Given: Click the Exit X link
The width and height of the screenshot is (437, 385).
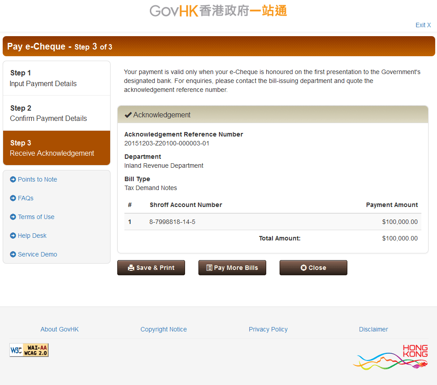Looking at the screenshot, I should click(x=423, y=25).
